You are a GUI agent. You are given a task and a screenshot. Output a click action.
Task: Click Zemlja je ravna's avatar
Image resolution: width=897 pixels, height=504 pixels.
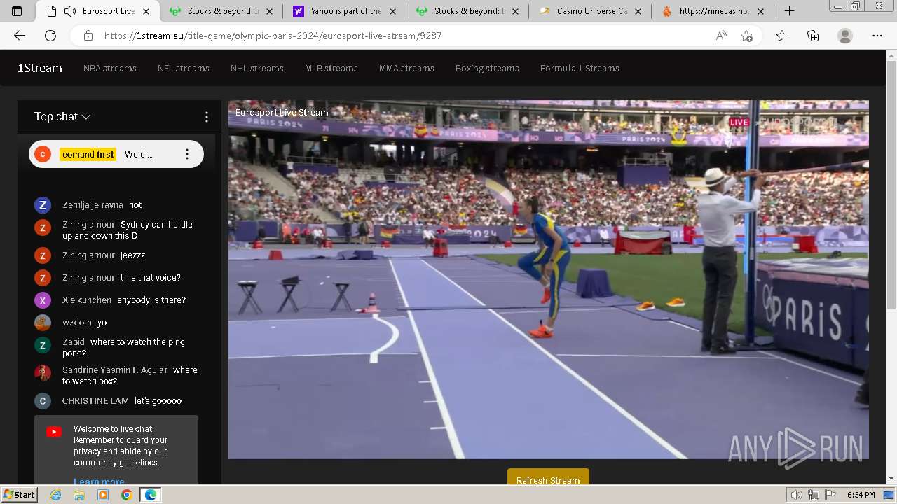click(43, 205)
